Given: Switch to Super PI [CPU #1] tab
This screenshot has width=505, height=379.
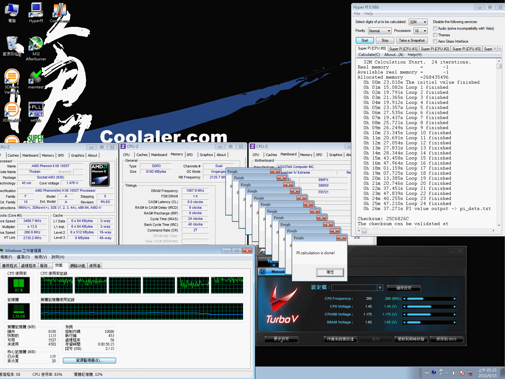Looking at the screenshot, I should point(403,49).
